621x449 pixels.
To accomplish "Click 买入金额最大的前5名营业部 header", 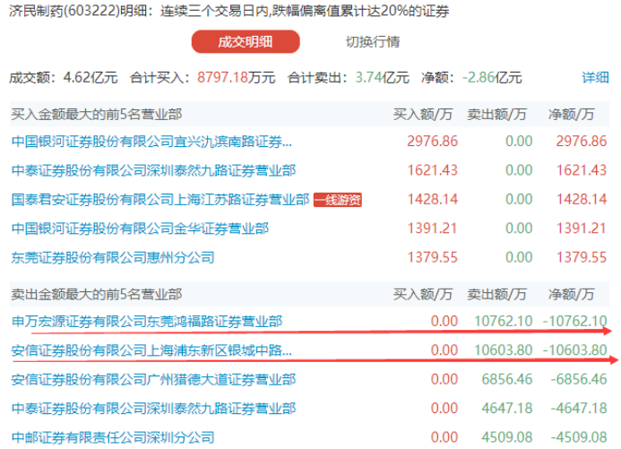I will 97,115.
